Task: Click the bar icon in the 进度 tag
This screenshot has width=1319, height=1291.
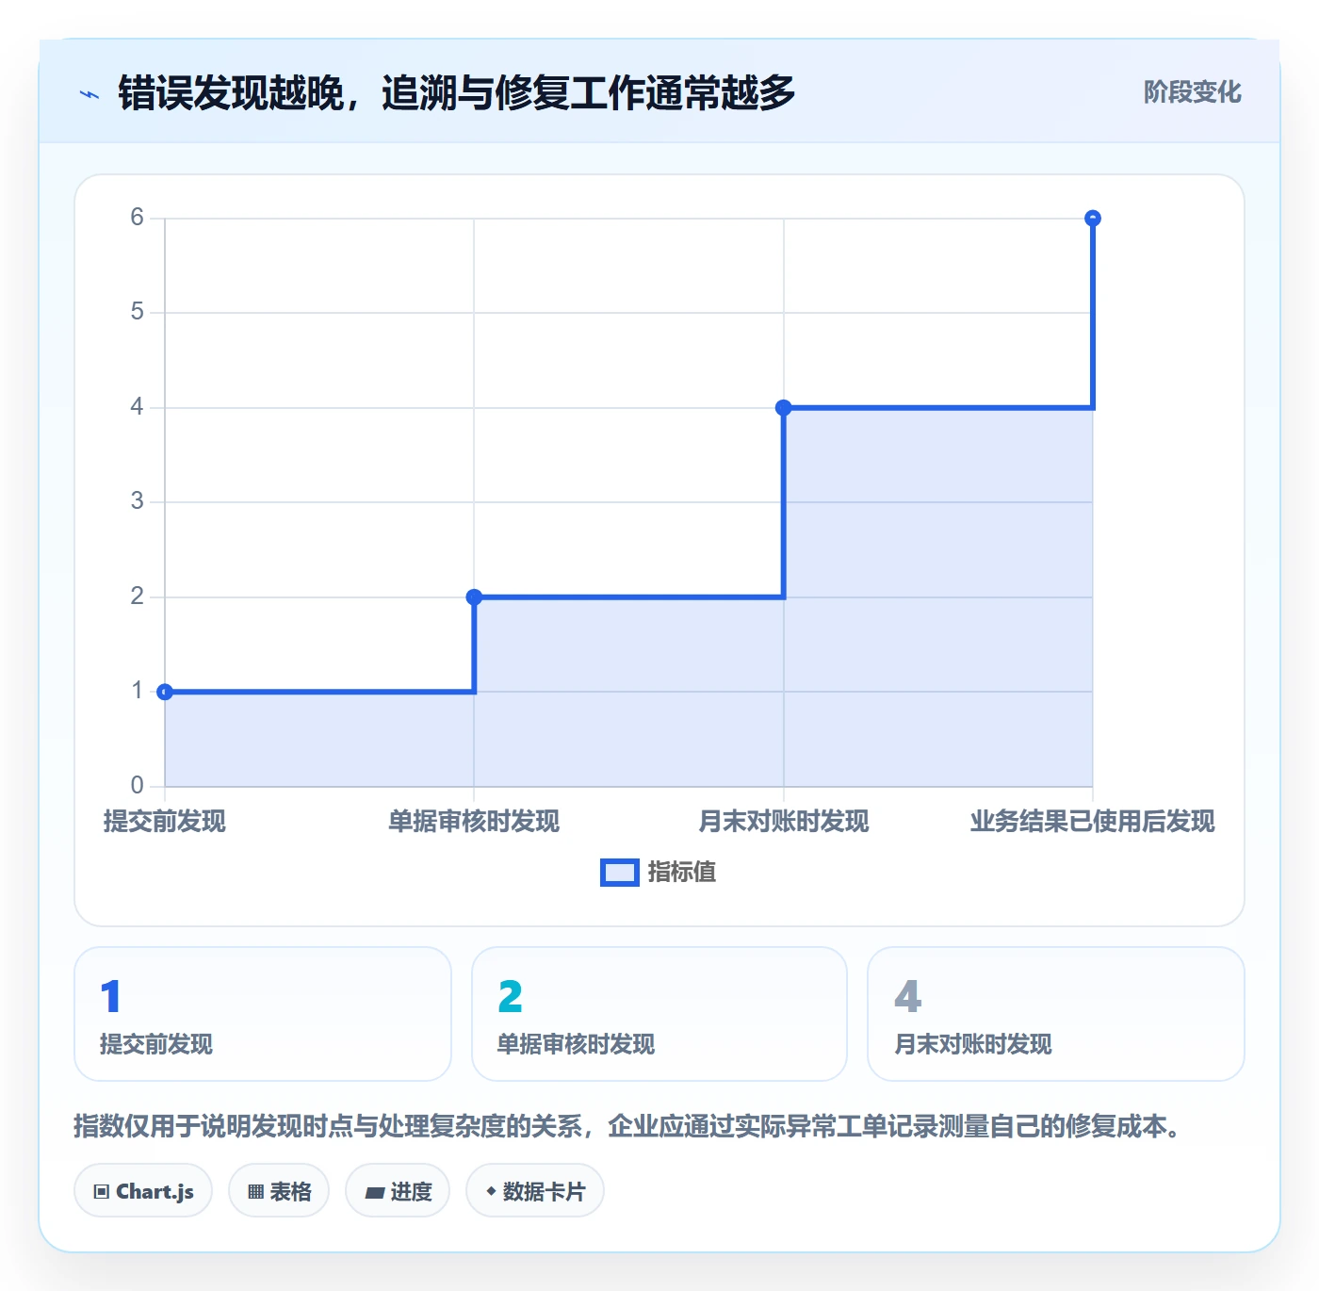Action: pos(374,1193)
